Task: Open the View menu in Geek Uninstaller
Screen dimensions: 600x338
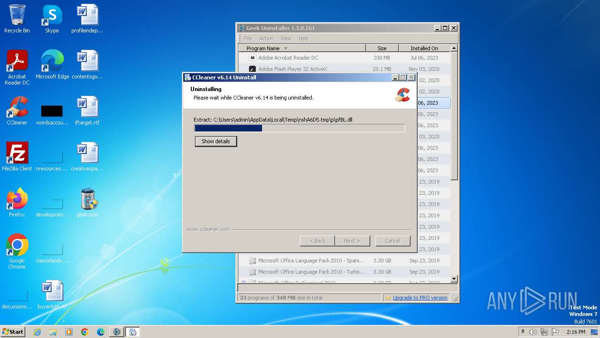Action: [286, 38]
